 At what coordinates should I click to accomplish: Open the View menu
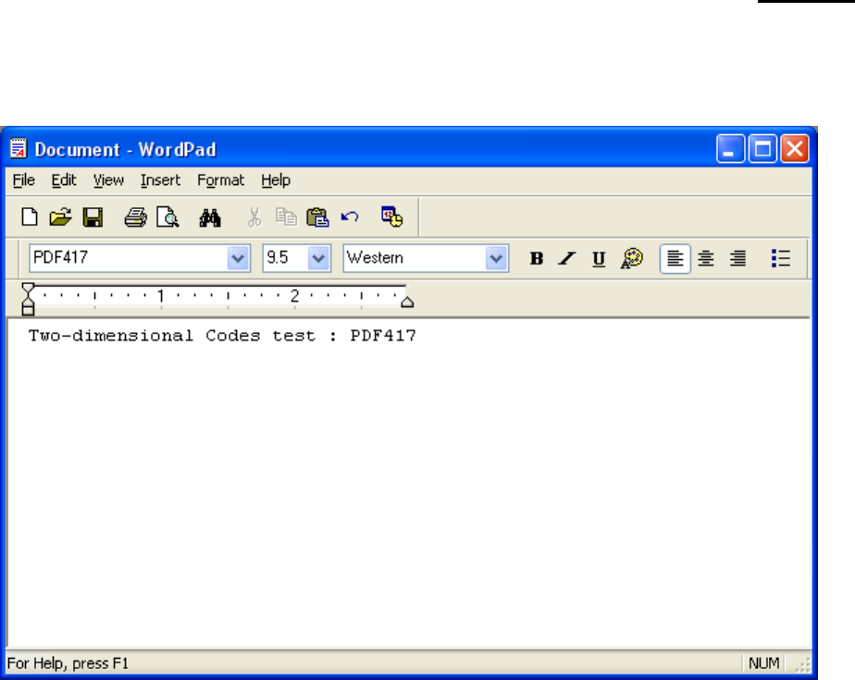[108, 180]
